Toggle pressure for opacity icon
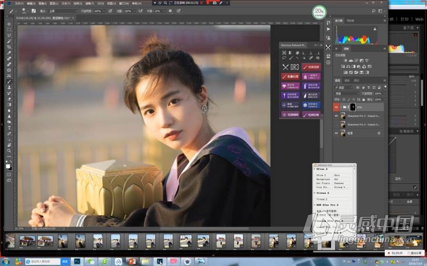427x266 pixels. click(x=110, y=11)
